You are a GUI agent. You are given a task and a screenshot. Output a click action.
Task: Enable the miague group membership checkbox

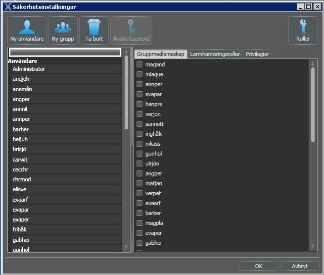click(139, 74)
